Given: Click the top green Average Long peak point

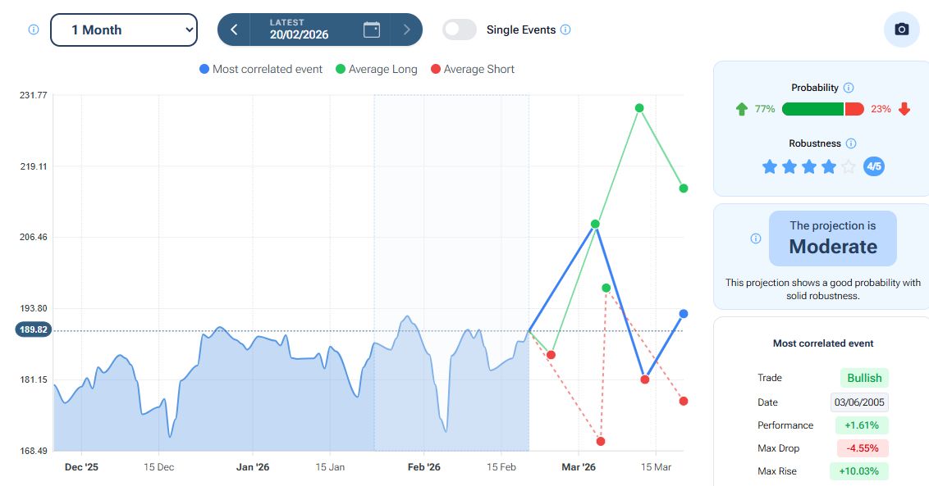Looking at the screenshot, I should (x=639, y=108).
